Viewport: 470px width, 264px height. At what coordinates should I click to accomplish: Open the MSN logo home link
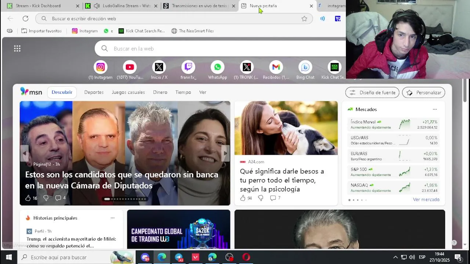(31, 92)
